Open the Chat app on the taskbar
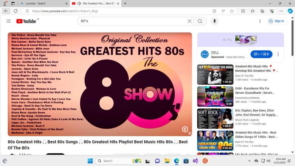 tap(157, 161)
